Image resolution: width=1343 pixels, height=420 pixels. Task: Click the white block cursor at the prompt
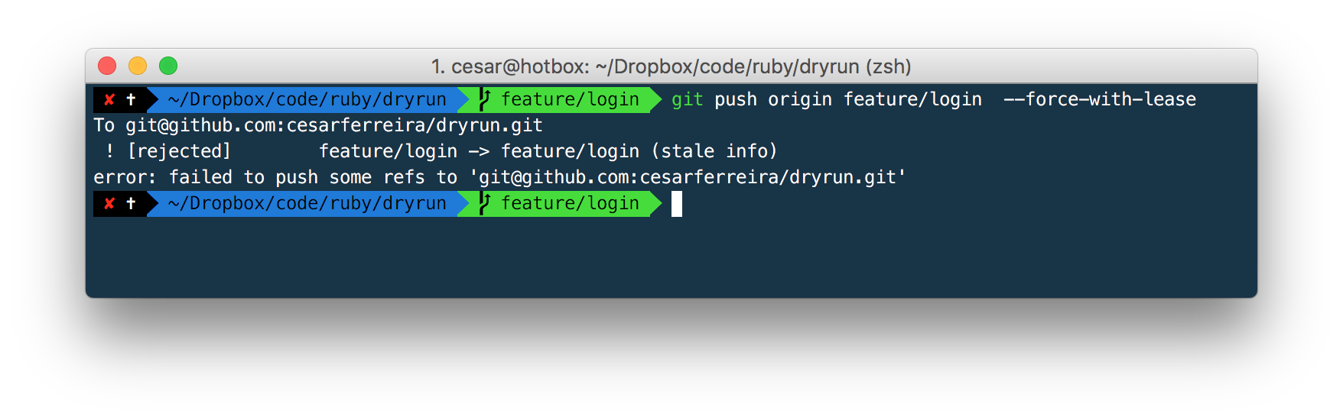tap(677, 204)
